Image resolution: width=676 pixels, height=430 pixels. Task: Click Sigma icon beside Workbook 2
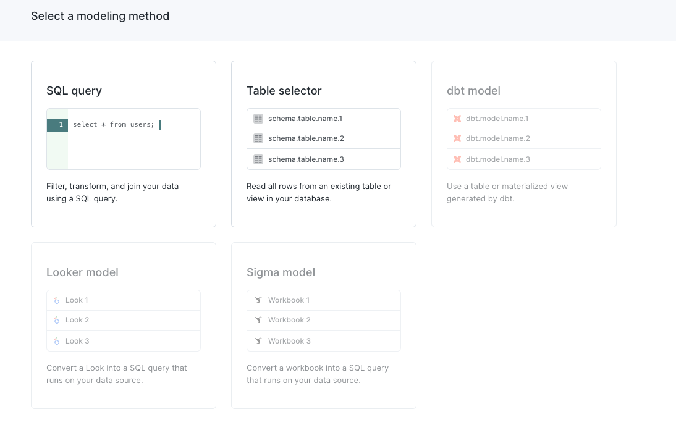(x=258, y=320)
